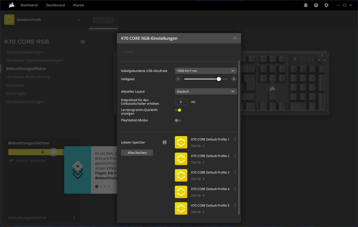This screenshot has width=358, height=227.
Task: Click the Default Profile 1 hexagon icon
Action: [181, 142]
